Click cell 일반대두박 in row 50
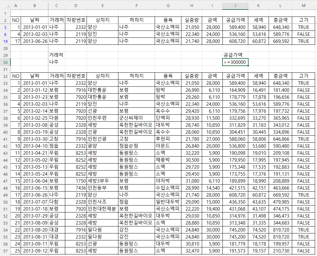Viewport: 317px width, 256px height. [168, 202]
